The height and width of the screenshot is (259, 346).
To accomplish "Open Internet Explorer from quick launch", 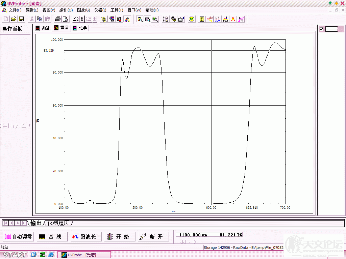I will 51,255.
